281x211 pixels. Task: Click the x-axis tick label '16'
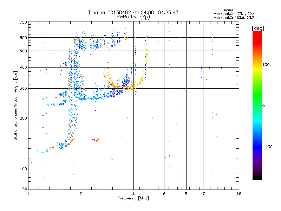click(x=239, y=194)
